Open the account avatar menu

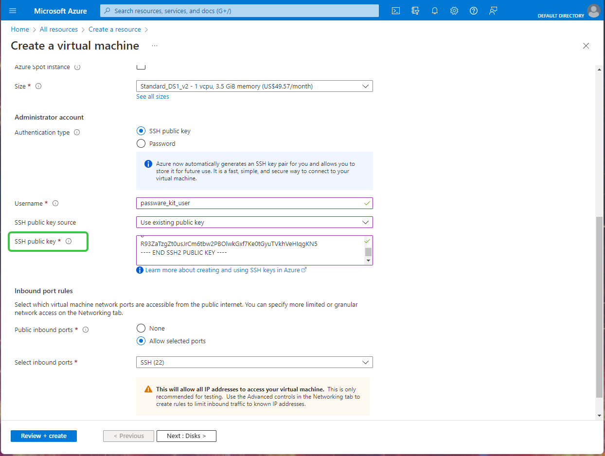593,10
